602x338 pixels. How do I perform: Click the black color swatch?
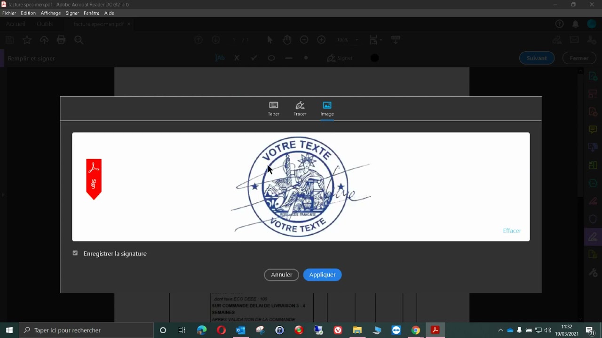(x=374, y=58)
